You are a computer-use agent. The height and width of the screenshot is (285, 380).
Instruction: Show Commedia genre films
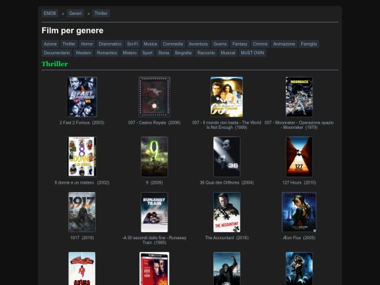tap(173, 44)
